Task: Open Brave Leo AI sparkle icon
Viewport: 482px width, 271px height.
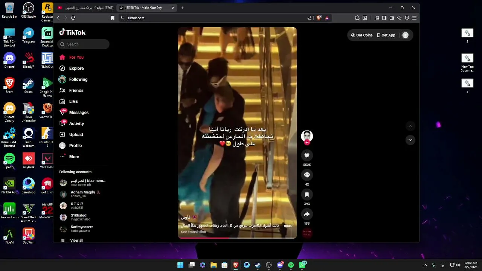Action: 399,18
